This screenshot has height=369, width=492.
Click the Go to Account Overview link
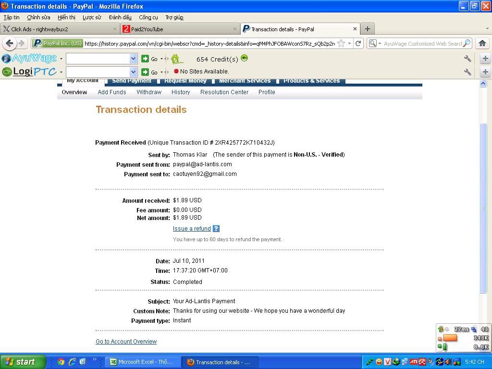pos(126,342)
